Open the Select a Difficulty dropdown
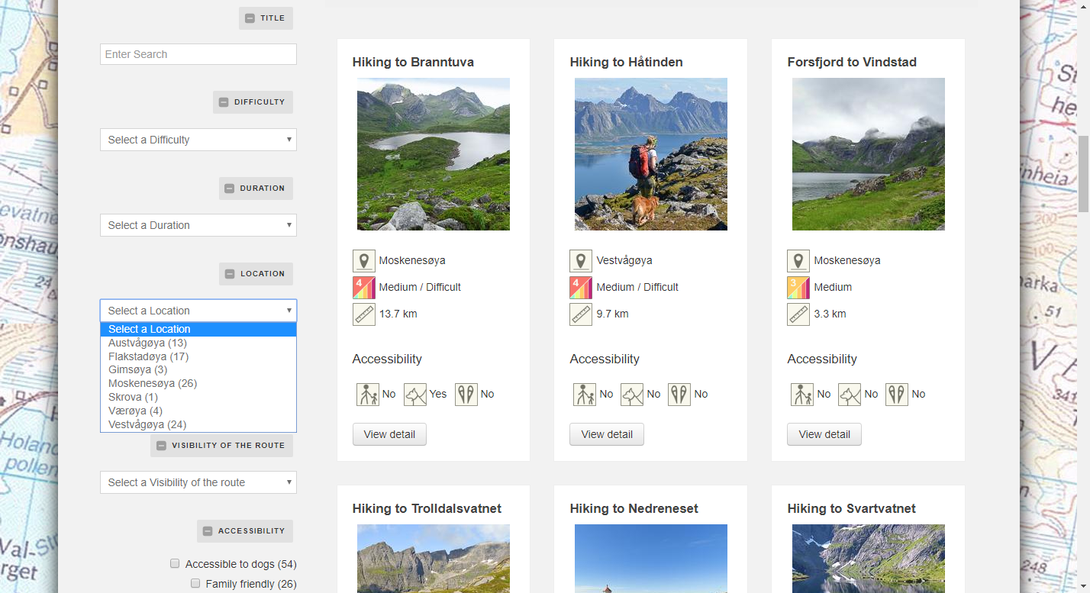The height and width of the screenshot is (593, 1090). point(198,140)
